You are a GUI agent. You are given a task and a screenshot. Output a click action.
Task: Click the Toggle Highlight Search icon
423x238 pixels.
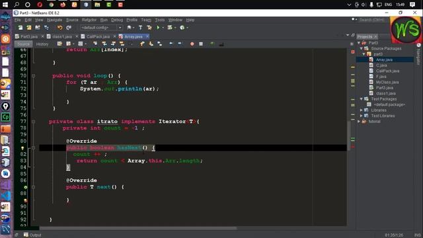[122, 44]
